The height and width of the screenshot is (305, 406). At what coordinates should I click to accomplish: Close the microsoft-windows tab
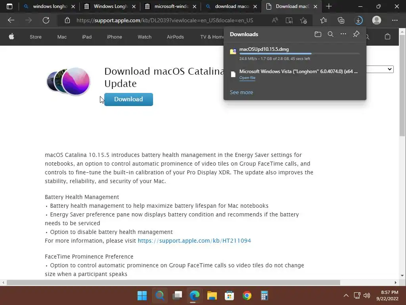(x=195, y=7)
